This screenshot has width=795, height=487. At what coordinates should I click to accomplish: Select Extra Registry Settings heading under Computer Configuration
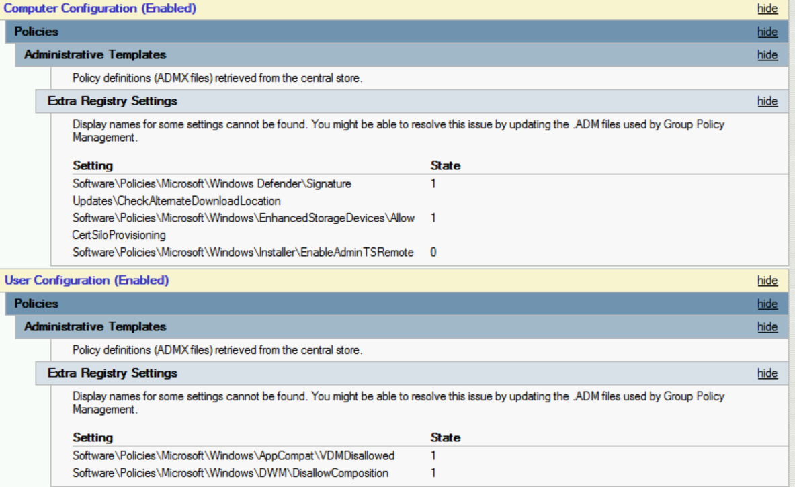coord(112,101)
